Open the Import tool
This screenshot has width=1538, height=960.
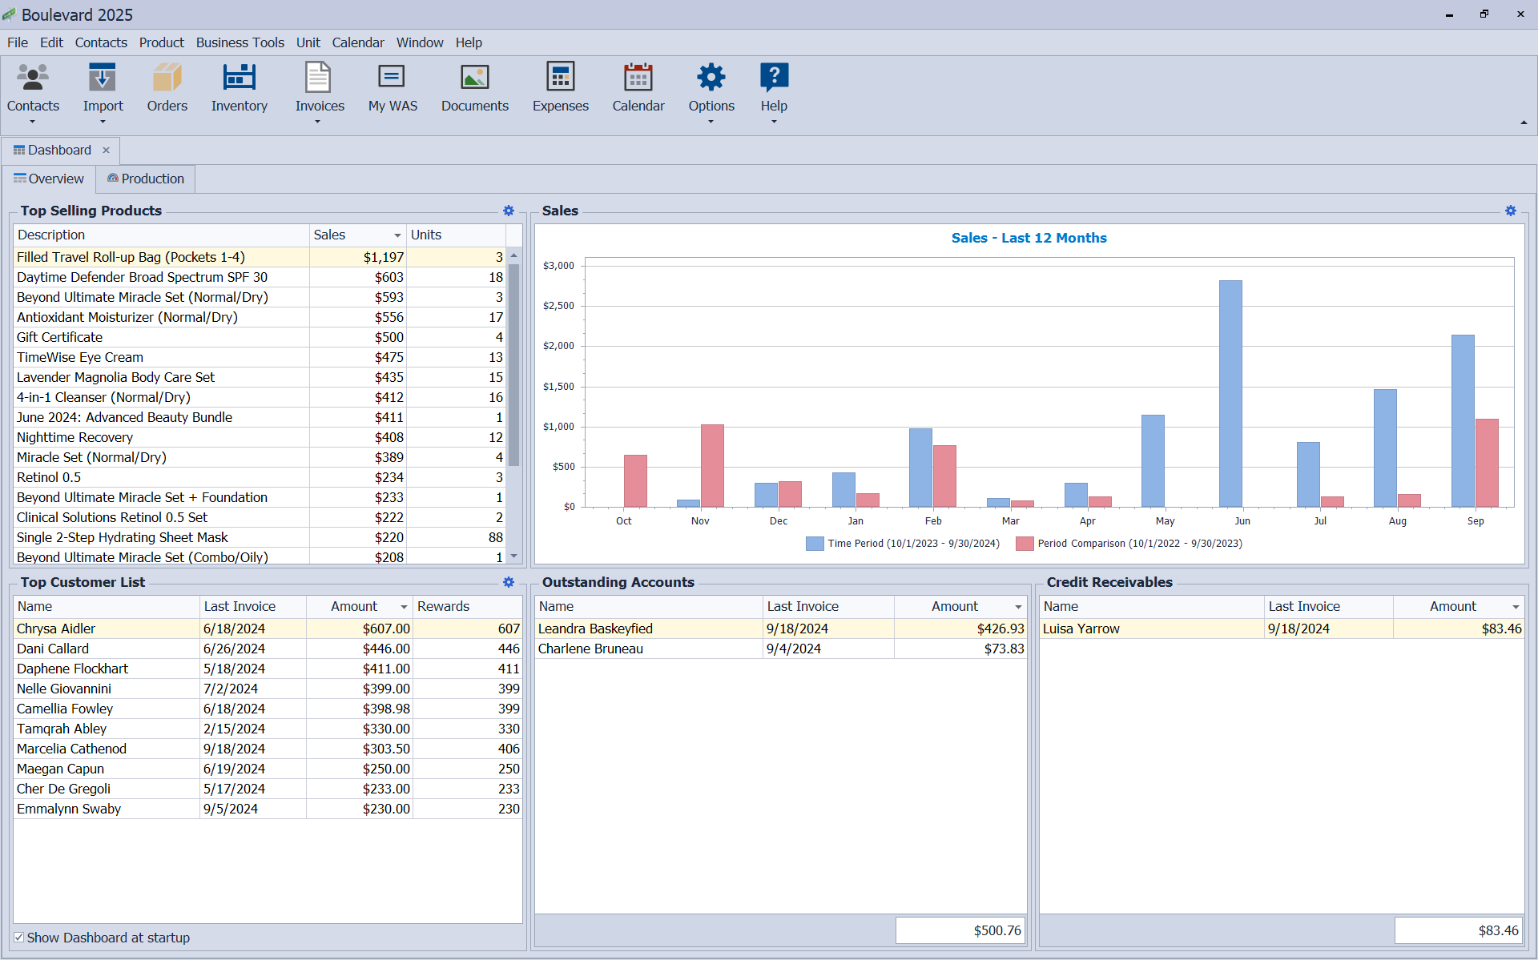101,89
